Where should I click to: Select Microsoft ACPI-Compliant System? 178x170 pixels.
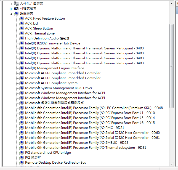click(x=51, y=83)
